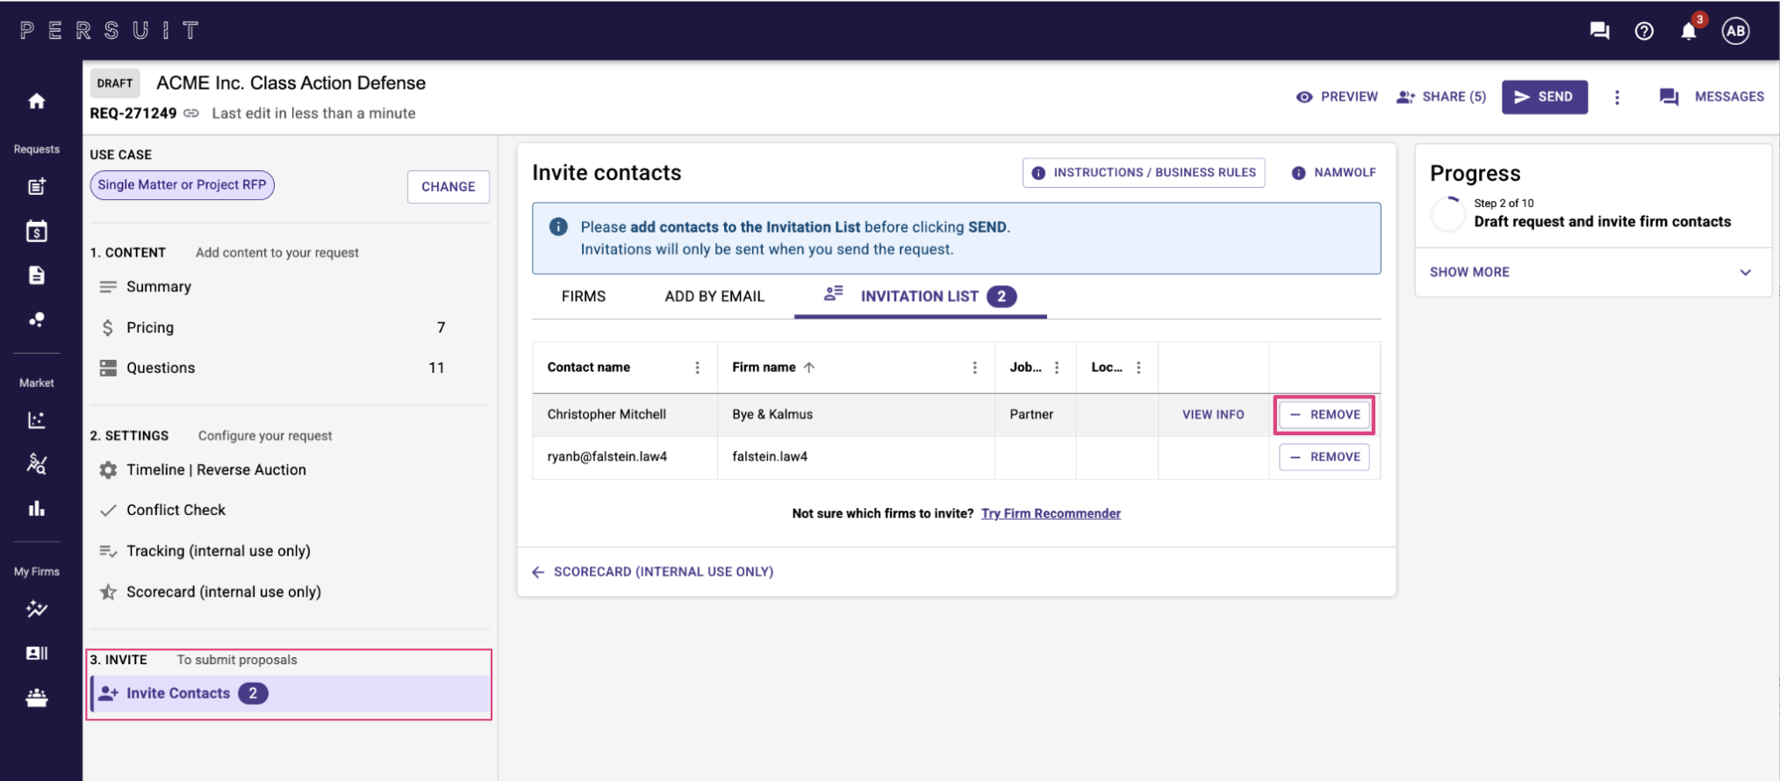Open the calendar dollar icon in sidebar
This screenshot has width=1780, height=781.
coord(36,231)
